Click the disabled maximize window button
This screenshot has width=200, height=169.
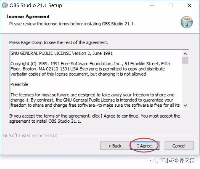click(171, 5)
